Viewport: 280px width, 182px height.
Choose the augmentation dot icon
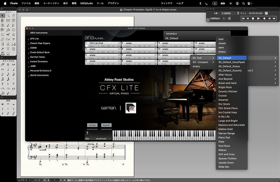[13, 79]
